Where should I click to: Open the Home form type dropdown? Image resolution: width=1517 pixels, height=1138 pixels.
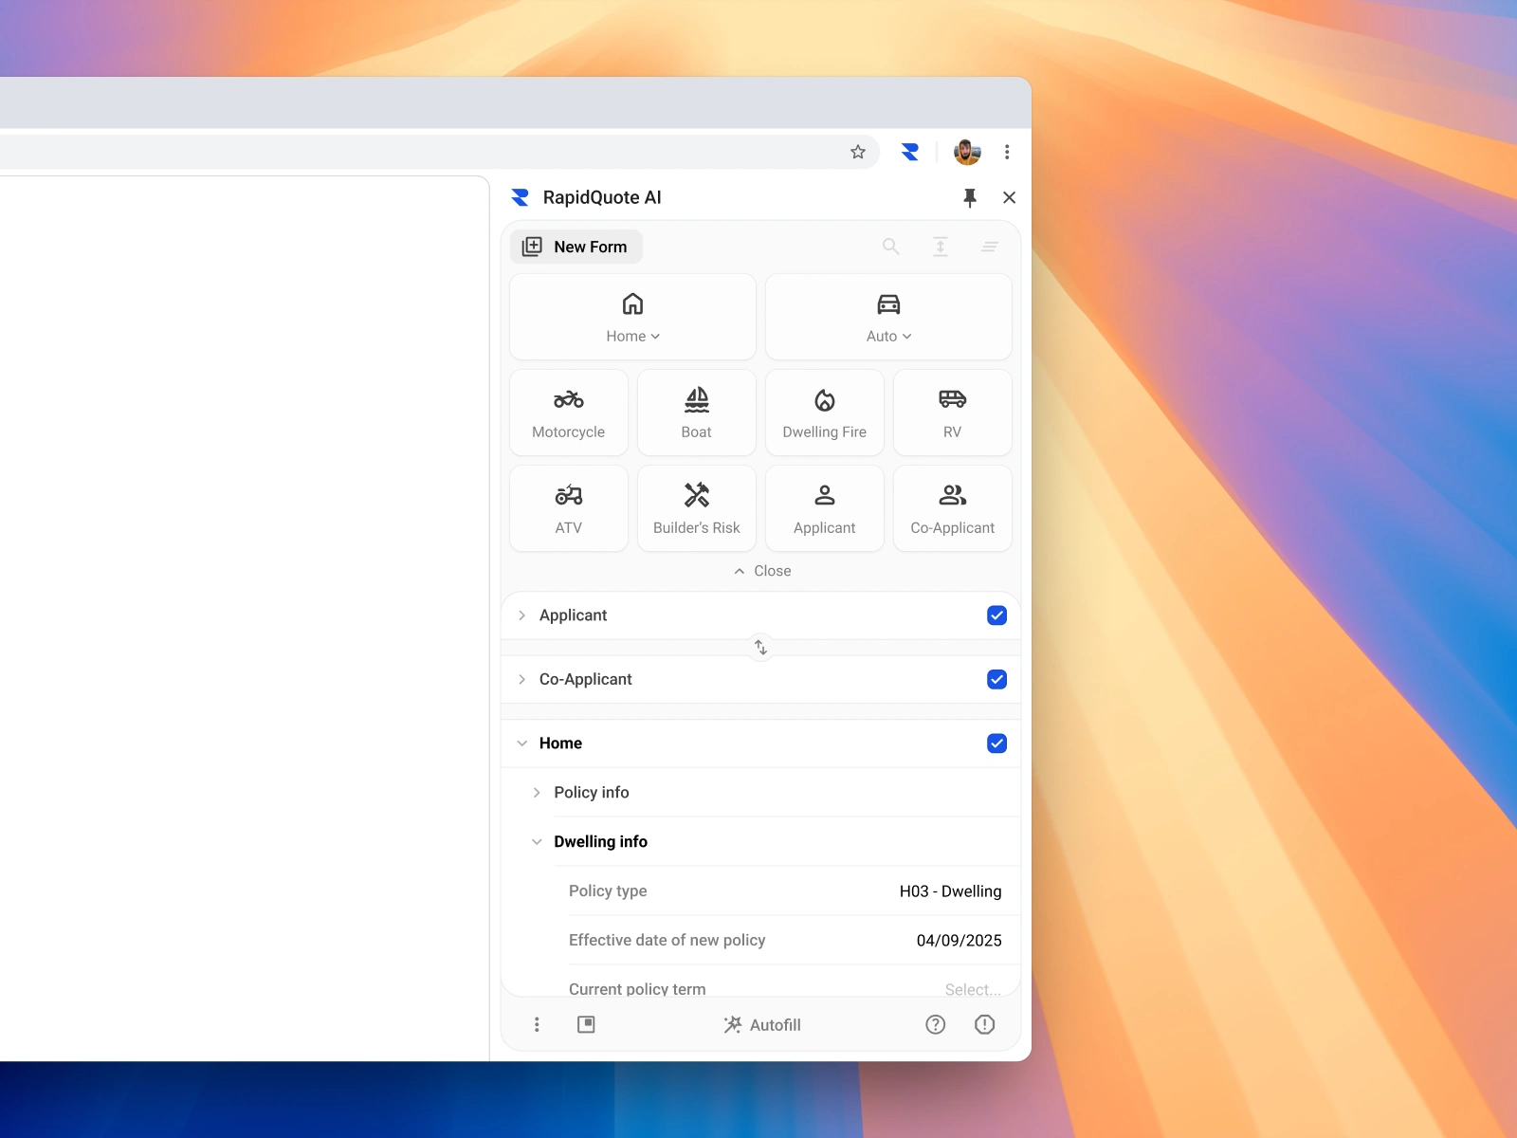click(x=632, y=317)
